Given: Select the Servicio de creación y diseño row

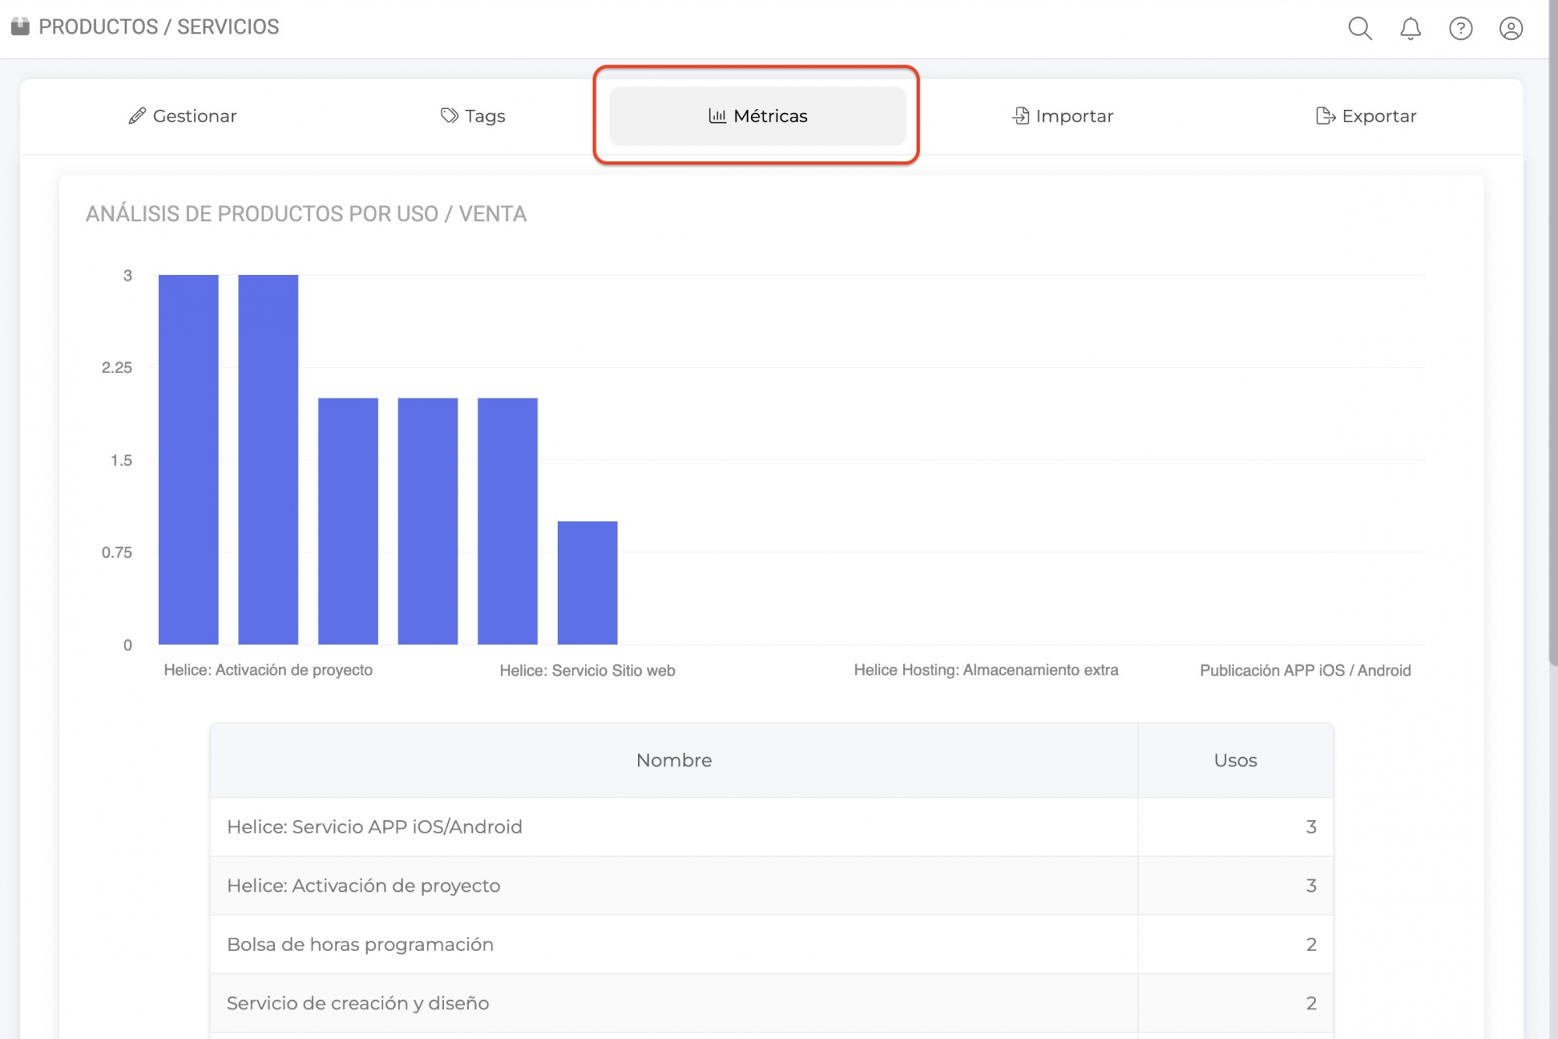Looking at the screenshot, I should point(771,1003).
